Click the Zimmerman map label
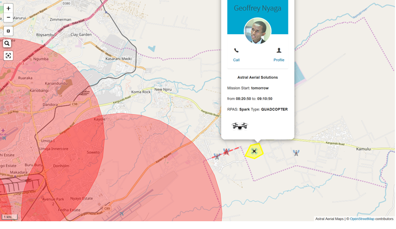 point(60,19)
